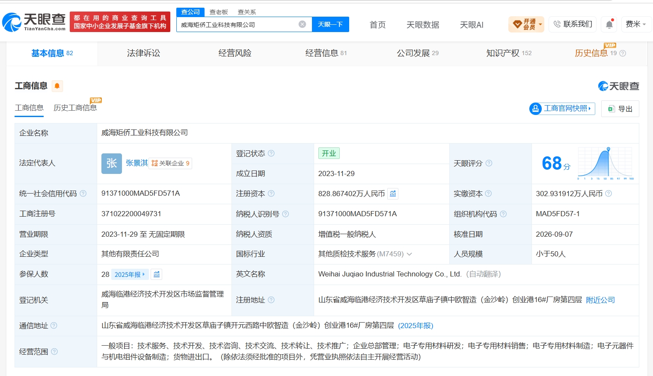This screenshot has height=376, width=653.
Task: Click the red 国家中小企业发展子基金 banner
Action: (120, 22)
